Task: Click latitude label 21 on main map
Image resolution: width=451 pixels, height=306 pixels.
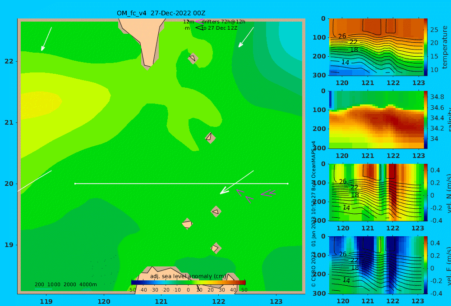Action: [9, 122]
